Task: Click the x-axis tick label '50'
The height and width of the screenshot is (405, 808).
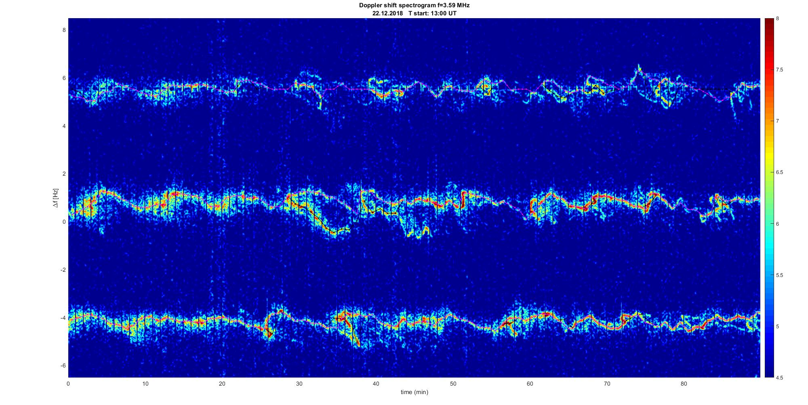Action: tap(453, 384)
